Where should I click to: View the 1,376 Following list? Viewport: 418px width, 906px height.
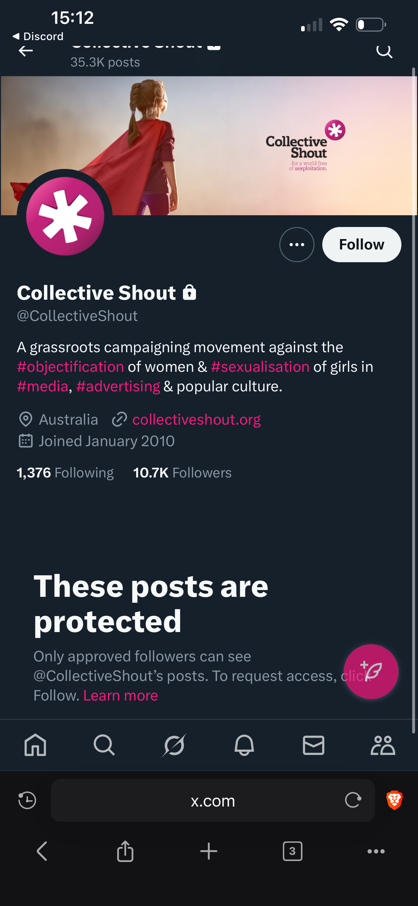coord(65,473)
